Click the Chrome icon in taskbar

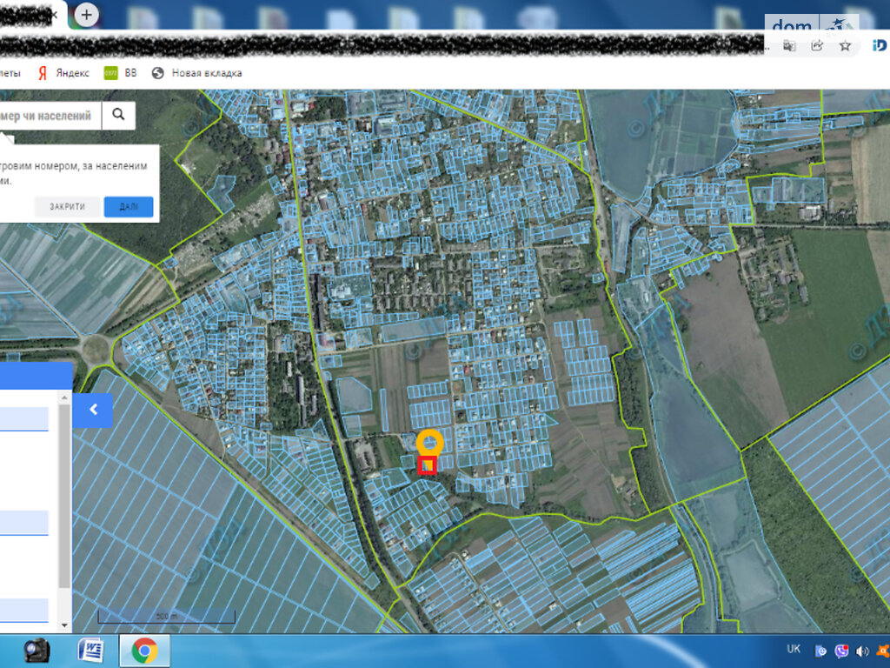pos(144,651)
